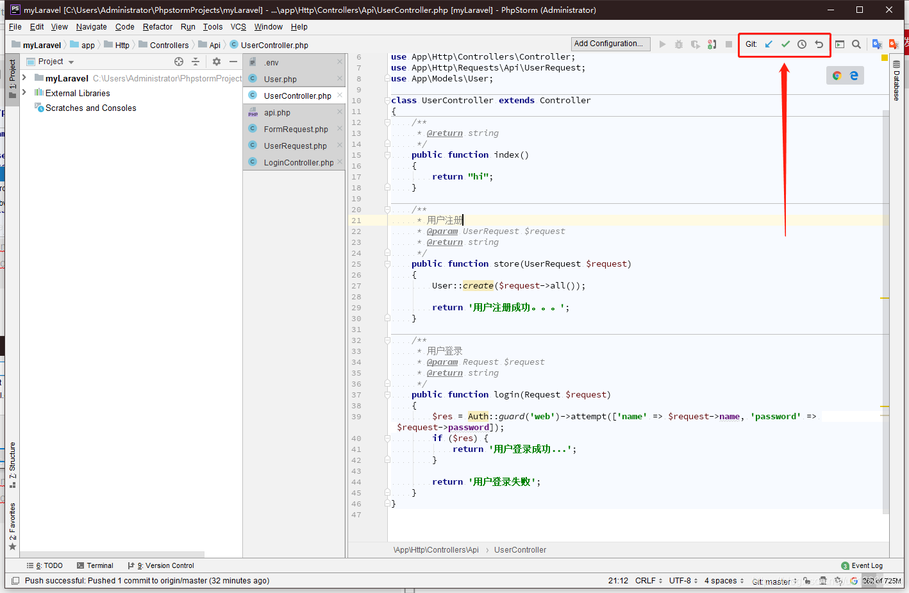Click the Run with Coverage icon
The width and height of the screenshot is (909, 593).
tap(696, 44)
